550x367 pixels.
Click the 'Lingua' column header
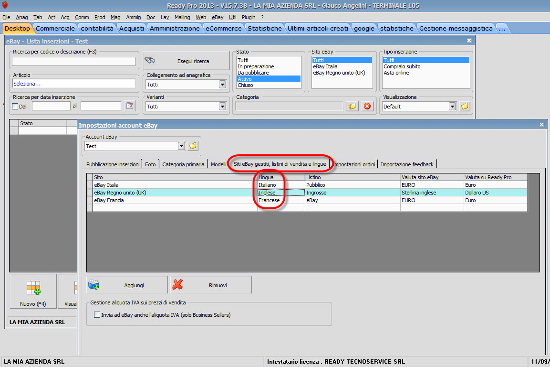[281, 177]
